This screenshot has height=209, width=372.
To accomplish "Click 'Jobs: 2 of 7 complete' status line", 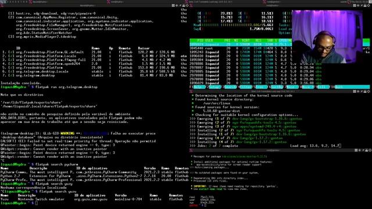I will click(x=214, y=146).
